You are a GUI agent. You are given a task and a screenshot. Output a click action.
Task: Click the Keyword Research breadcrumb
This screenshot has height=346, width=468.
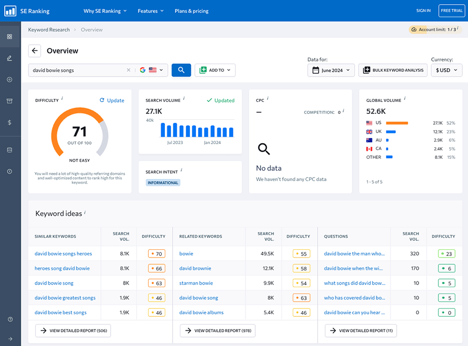pos(49,30)
